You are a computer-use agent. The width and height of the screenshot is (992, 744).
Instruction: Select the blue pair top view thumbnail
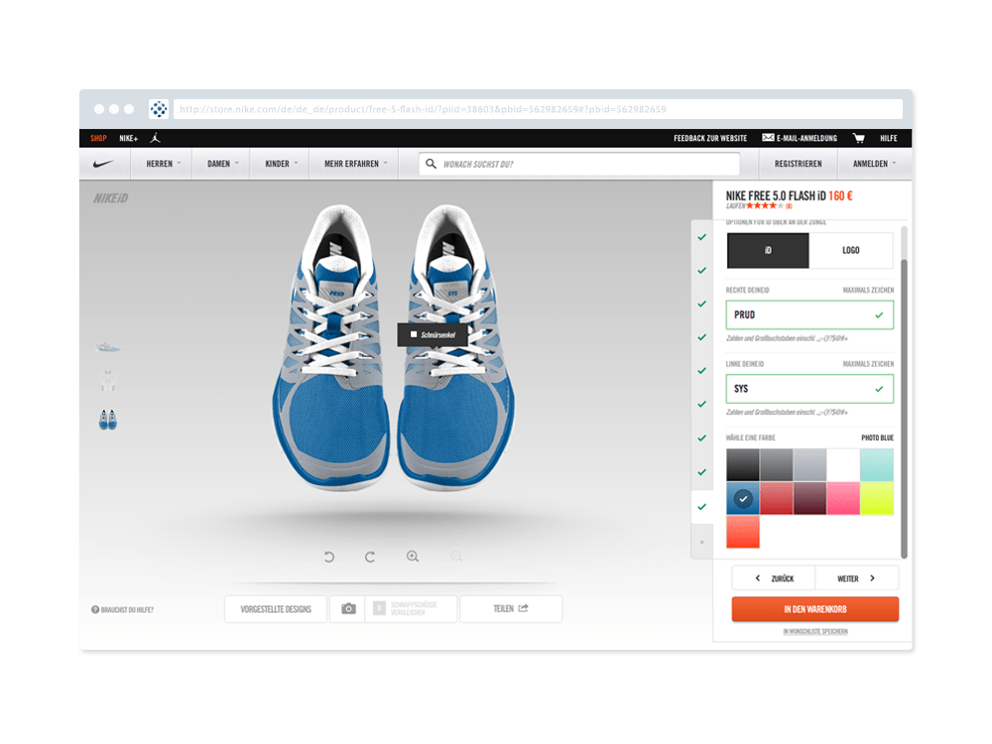coord(107,420)
